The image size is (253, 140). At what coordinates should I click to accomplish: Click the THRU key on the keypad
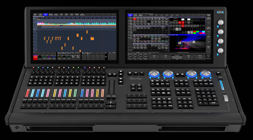point(197,89)
